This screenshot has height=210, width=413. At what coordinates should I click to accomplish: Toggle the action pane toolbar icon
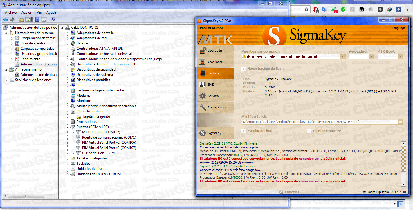pyautogui.click(x=44, y=19)
